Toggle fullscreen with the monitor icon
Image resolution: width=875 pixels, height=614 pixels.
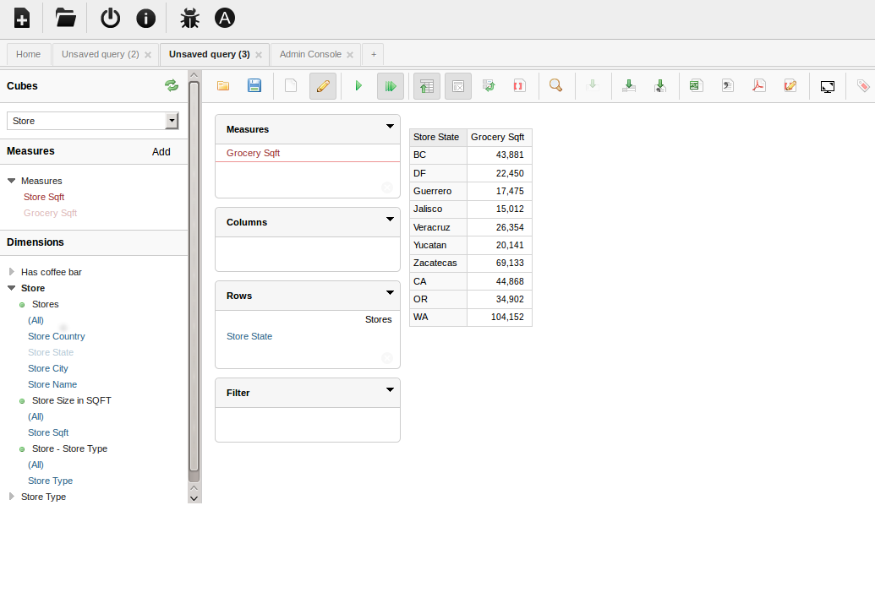point(828,86)
